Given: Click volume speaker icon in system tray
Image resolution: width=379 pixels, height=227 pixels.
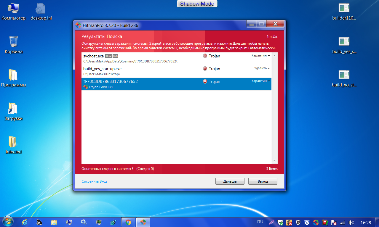Looking at the screenshot, I should [x=351, y=222].
